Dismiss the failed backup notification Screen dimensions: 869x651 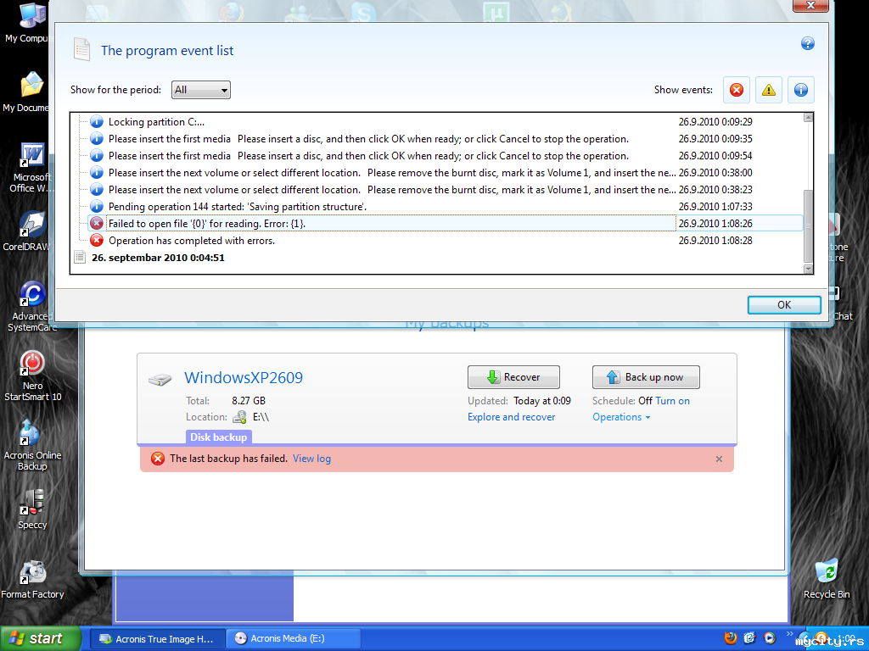719,459
